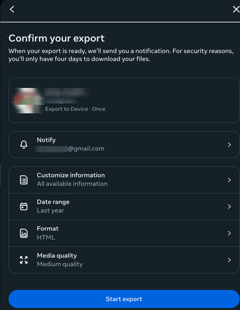This screenshot has height=310, width=240.
Task: Change the notification email address
Action: [x=124, y=144]
